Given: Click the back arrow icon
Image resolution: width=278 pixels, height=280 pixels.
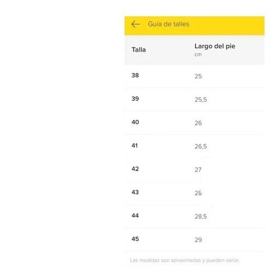Looking at the screenshot, I should click(x=135, y=24).
